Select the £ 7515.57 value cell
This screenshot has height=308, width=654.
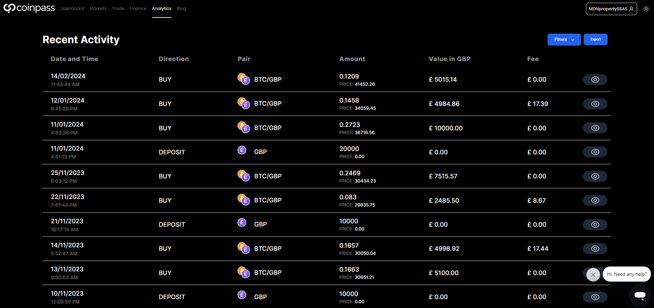coord(443,176)
